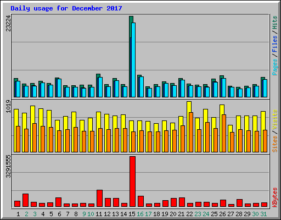Click the red KBytes bar for day 2

25,200
